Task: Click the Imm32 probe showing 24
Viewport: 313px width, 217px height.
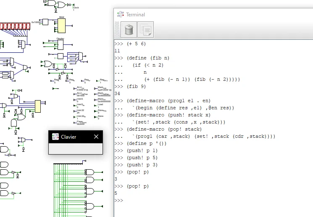Action: (78, 113)
